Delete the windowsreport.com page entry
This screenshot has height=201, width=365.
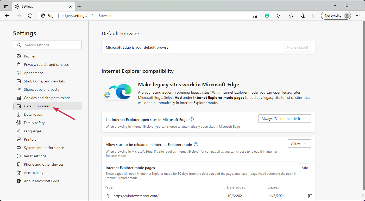310,196
